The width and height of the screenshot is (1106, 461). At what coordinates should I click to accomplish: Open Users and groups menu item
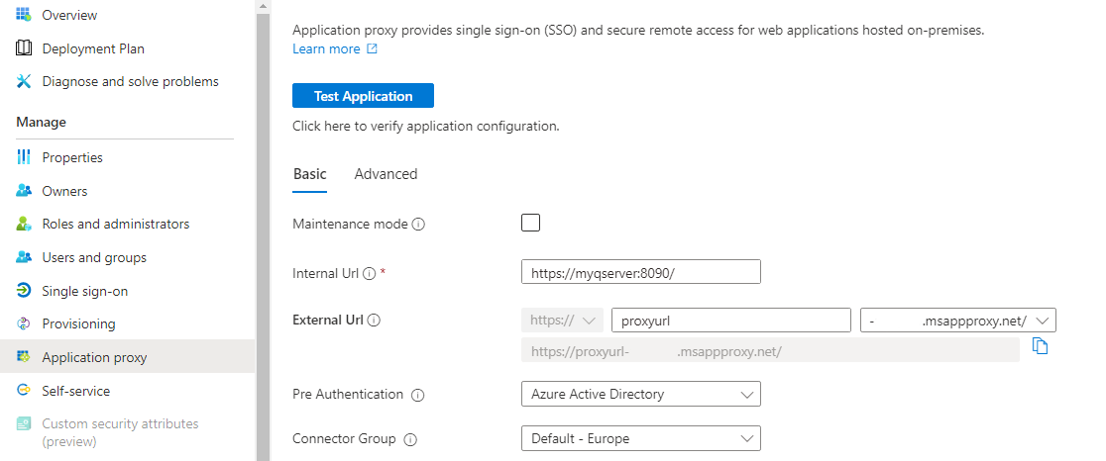click(94, 257)
